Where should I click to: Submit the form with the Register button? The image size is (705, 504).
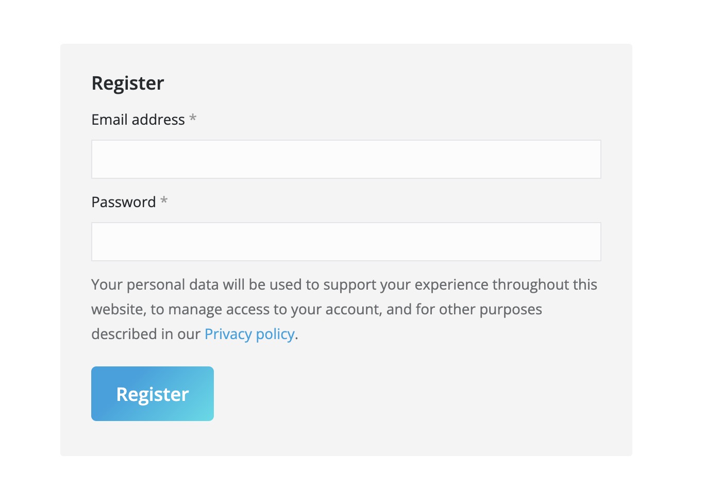(x=152, y=393)
